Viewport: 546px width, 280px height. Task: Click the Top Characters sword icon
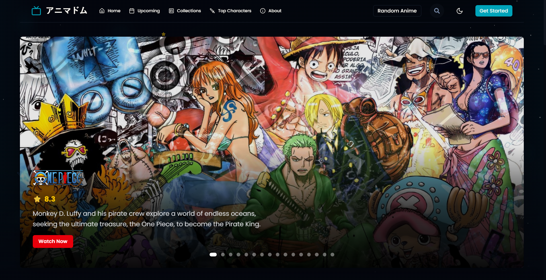point(212,11)
